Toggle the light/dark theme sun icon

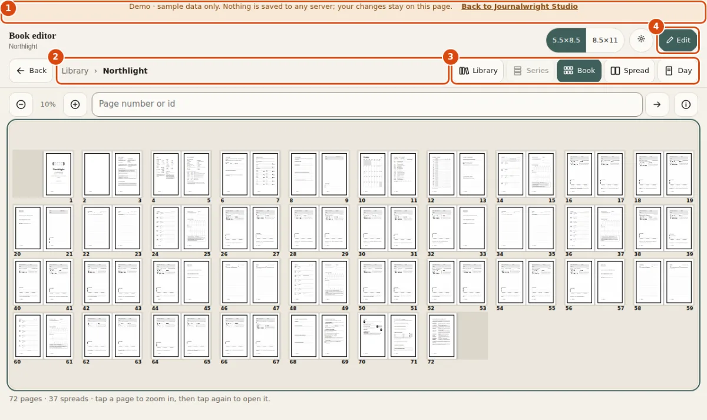point(641,39)
